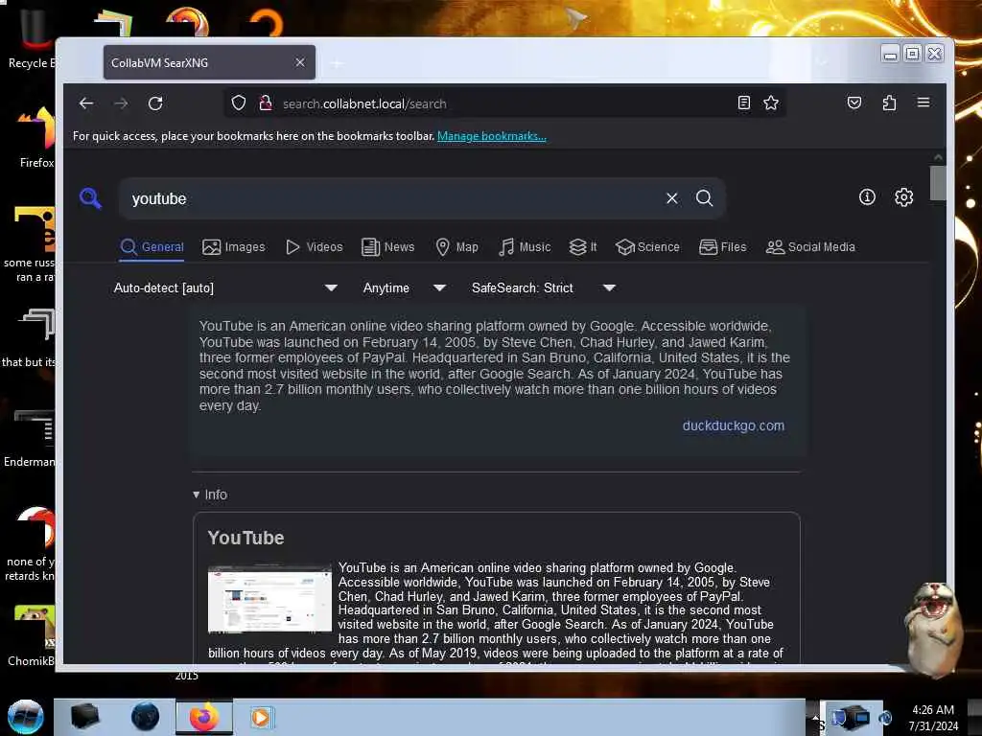Select the Enderman desktop icon
Screen dimensions: 982x736
pyautogui.click(x=30, y=438)
